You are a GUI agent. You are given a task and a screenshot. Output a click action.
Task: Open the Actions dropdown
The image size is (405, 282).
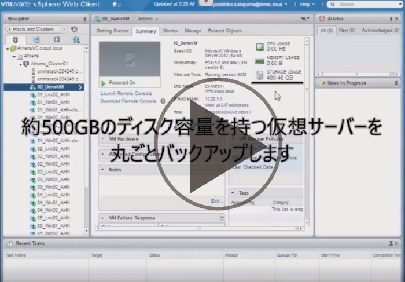point(148,19)
